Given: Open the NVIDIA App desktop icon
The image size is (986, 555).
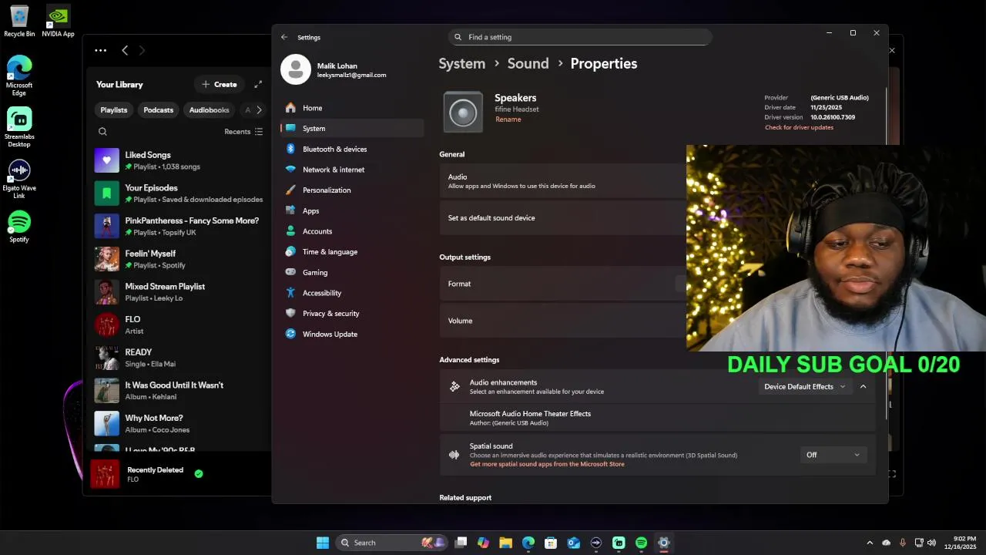Looking at the screenshot, I should click(58, 22).
